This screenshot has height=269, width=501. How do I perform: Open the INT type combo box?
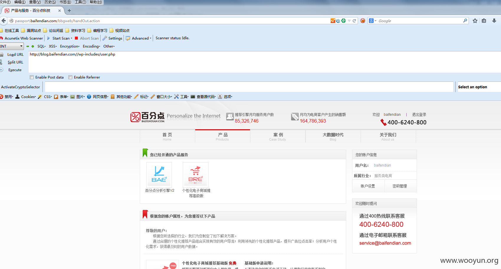point(12,46)
